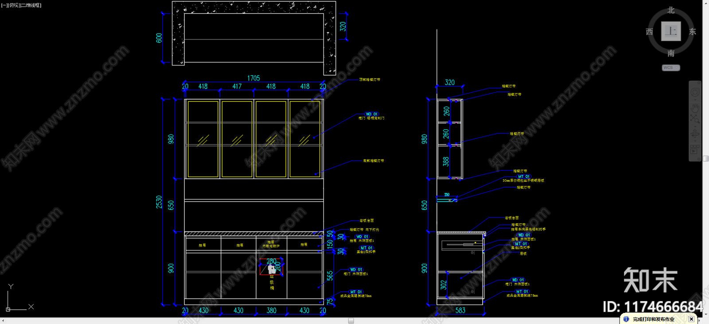The height and width of the screenshot is (324, 709).
Task: Select the Zoom Extents tool
Action: [695, 119]
